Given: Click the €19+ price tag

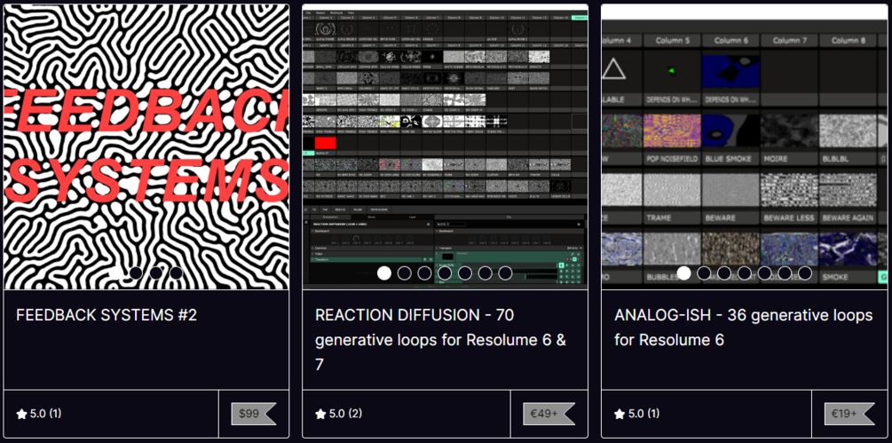Looking at the screenshot, I should click(x=849, y=414).
